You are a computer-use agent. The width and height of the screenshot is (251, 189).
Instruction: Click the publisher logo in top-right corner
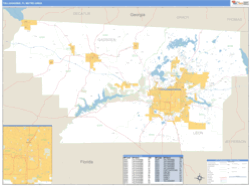point(240,3)
